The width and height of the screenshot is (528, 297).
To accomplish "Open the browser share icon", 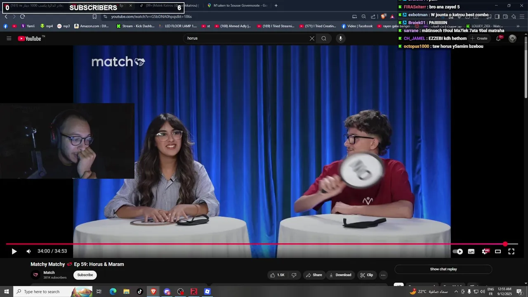I will (373, 16).
